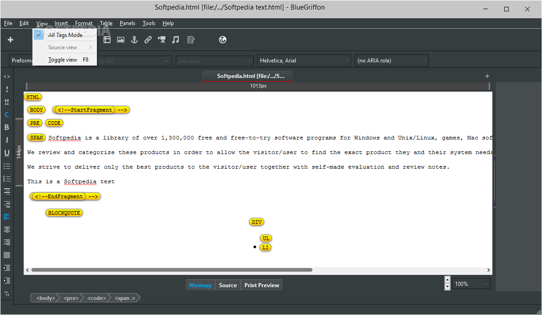Toggle align right

(6, 243)
